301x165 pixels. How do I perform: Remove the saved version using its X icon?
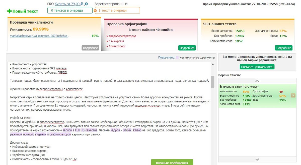point(293,95)
